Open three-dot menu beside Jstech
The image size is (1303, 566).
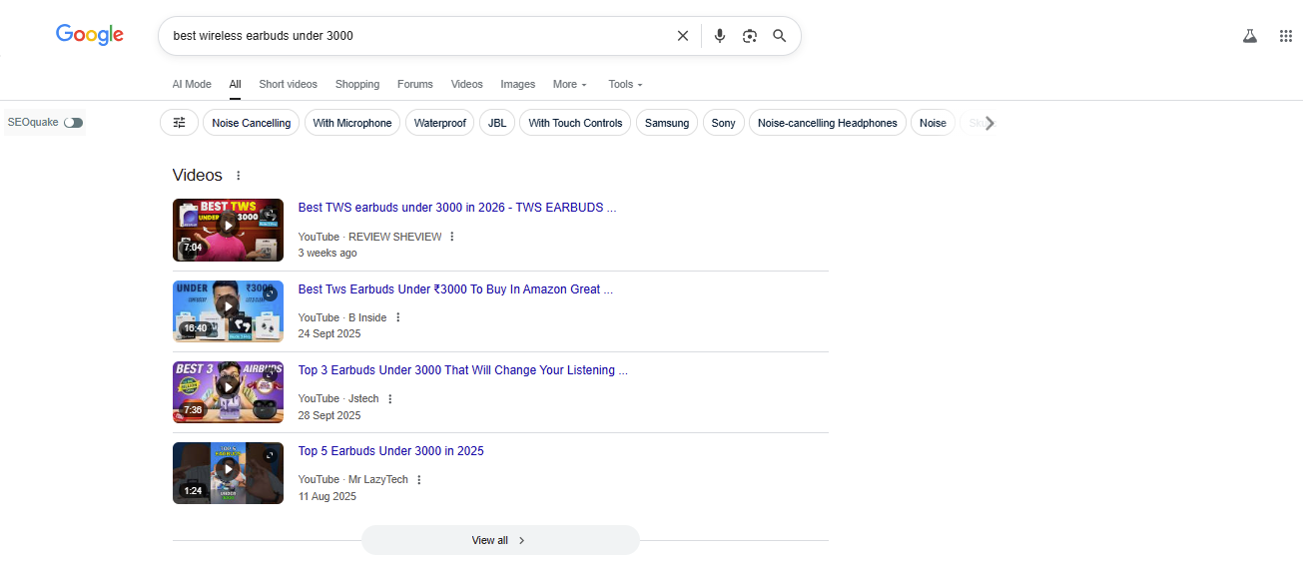(390, 398)
